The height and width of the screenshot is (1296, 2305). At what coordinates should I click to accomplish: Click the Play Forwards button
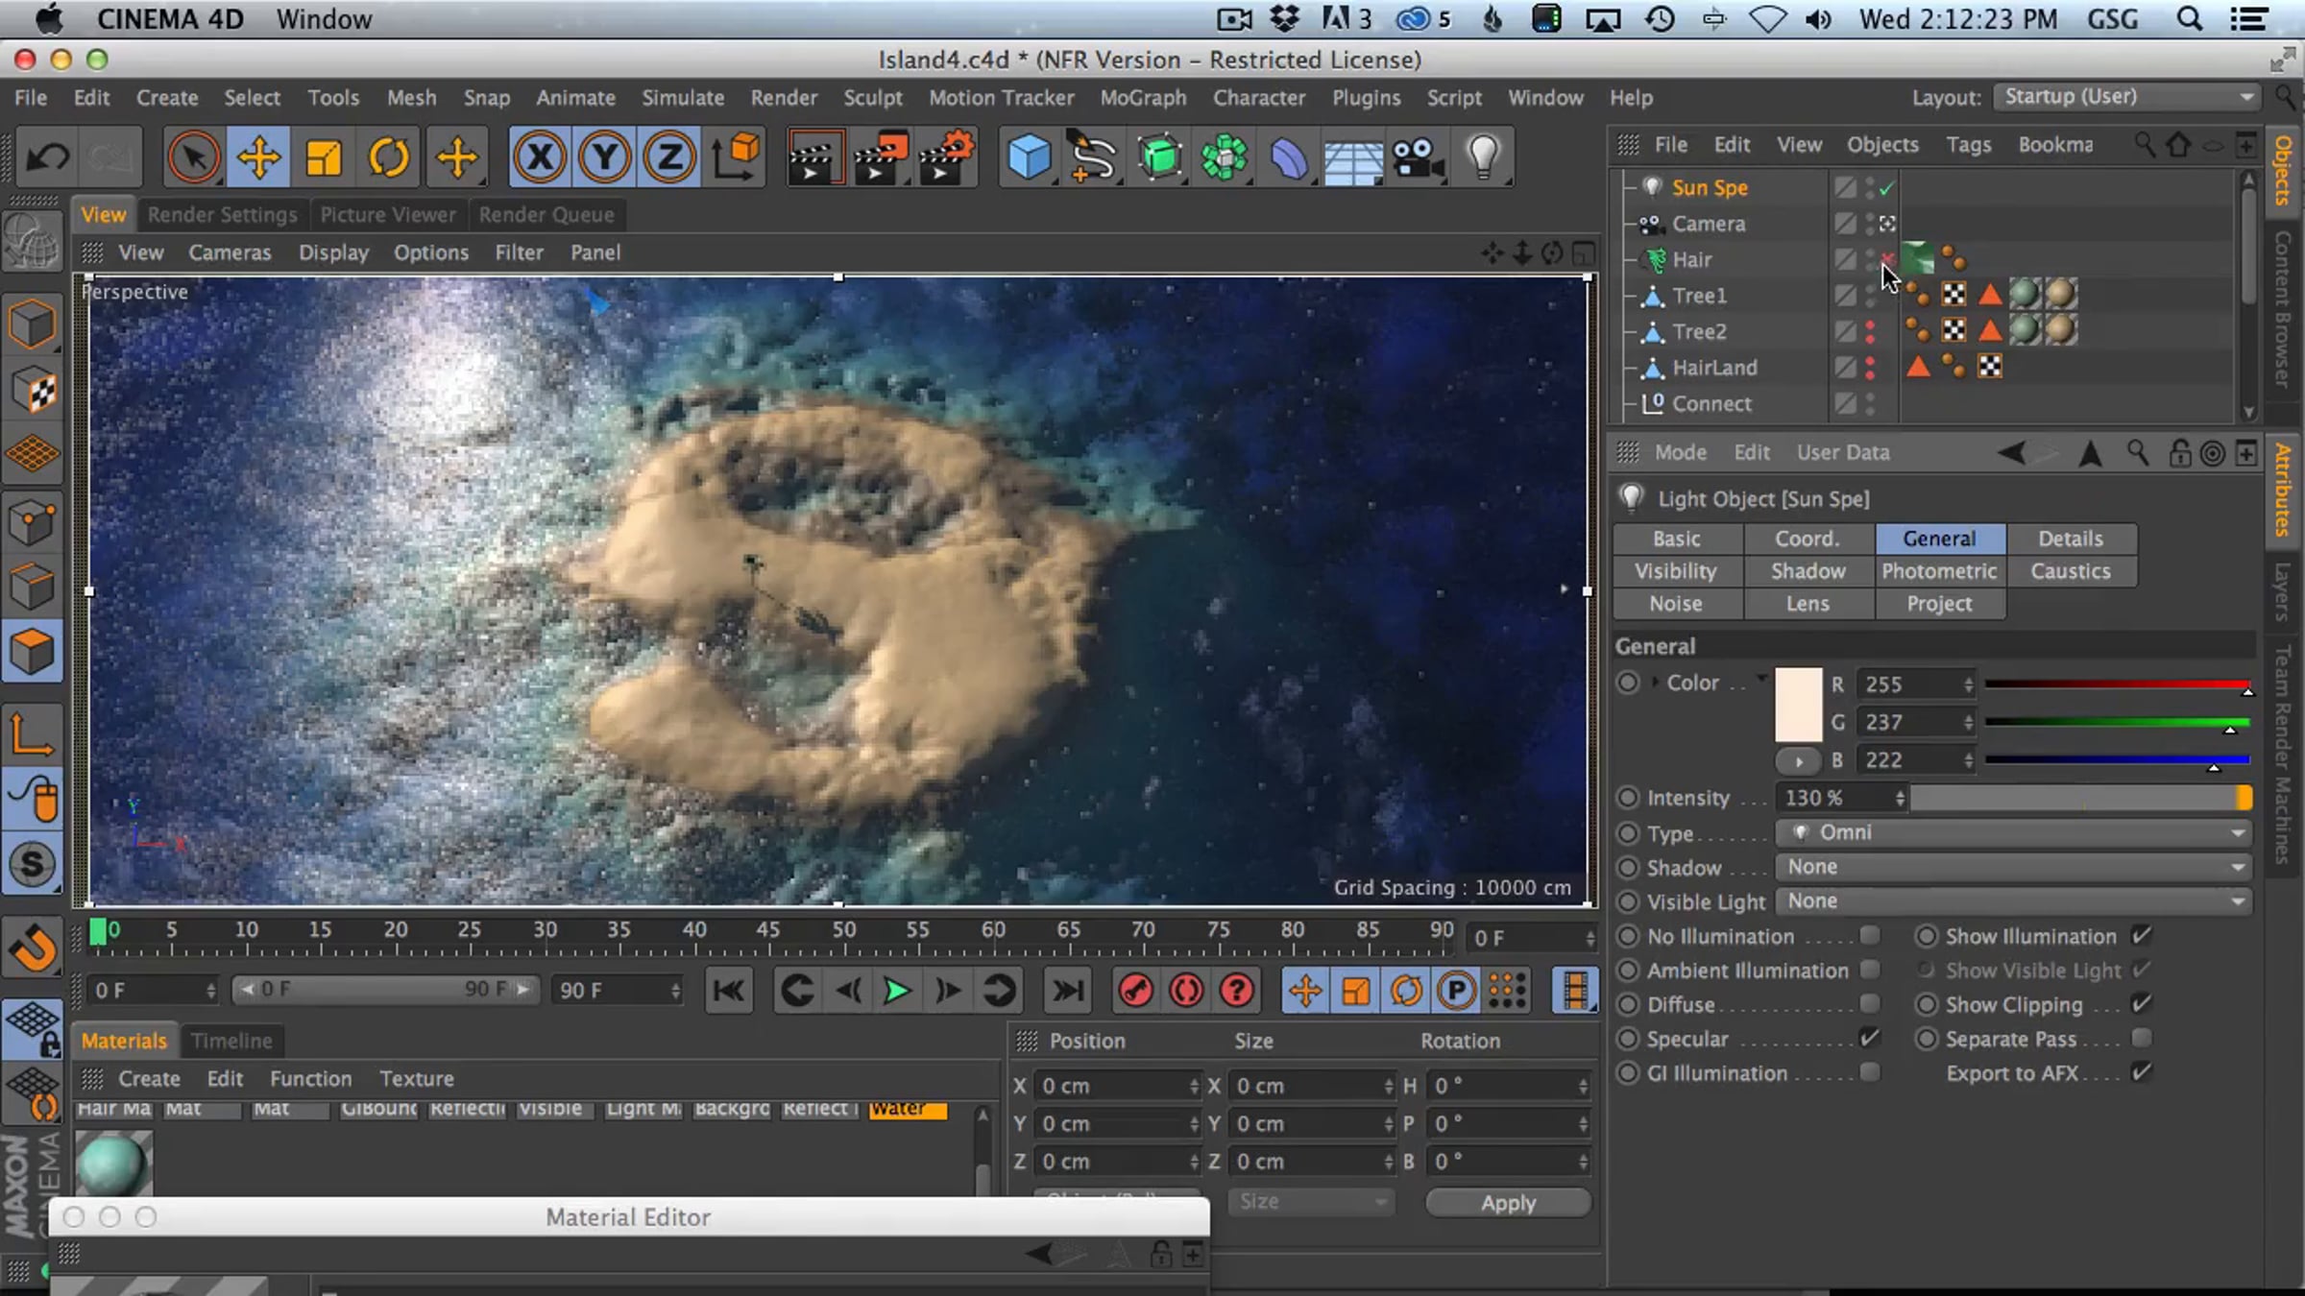point(897,991)
